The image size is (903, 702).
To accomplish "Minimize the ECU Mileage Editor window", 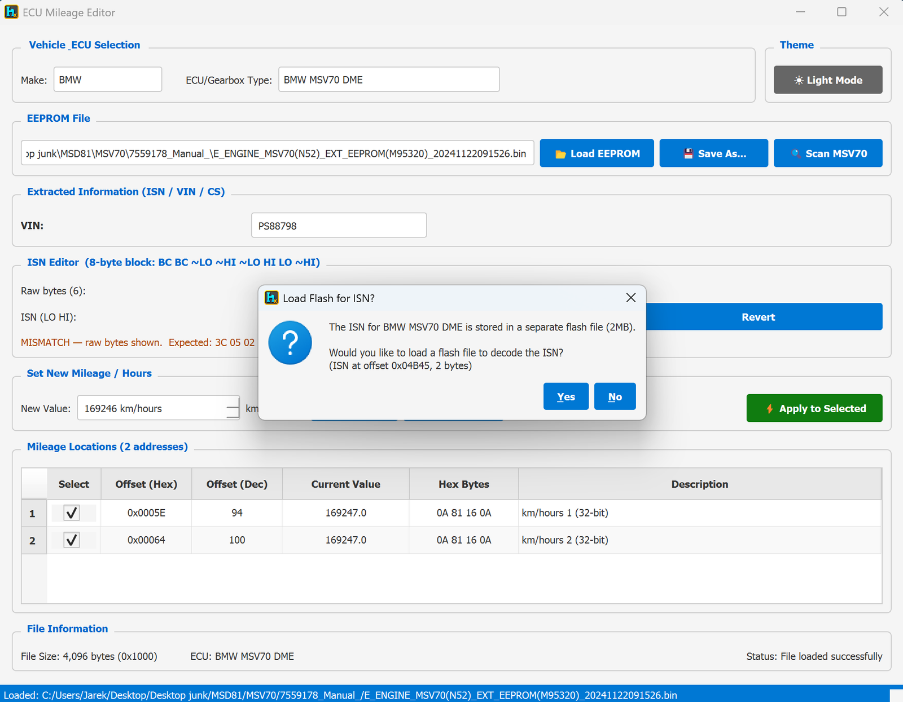I will 800,12.
